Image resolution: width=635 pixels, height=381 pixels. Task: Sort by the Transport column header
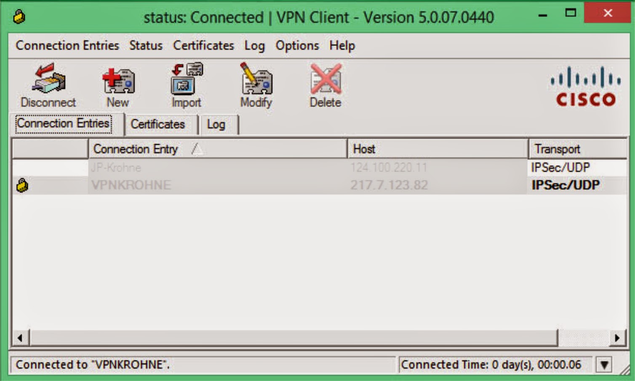tap(578, 149)
